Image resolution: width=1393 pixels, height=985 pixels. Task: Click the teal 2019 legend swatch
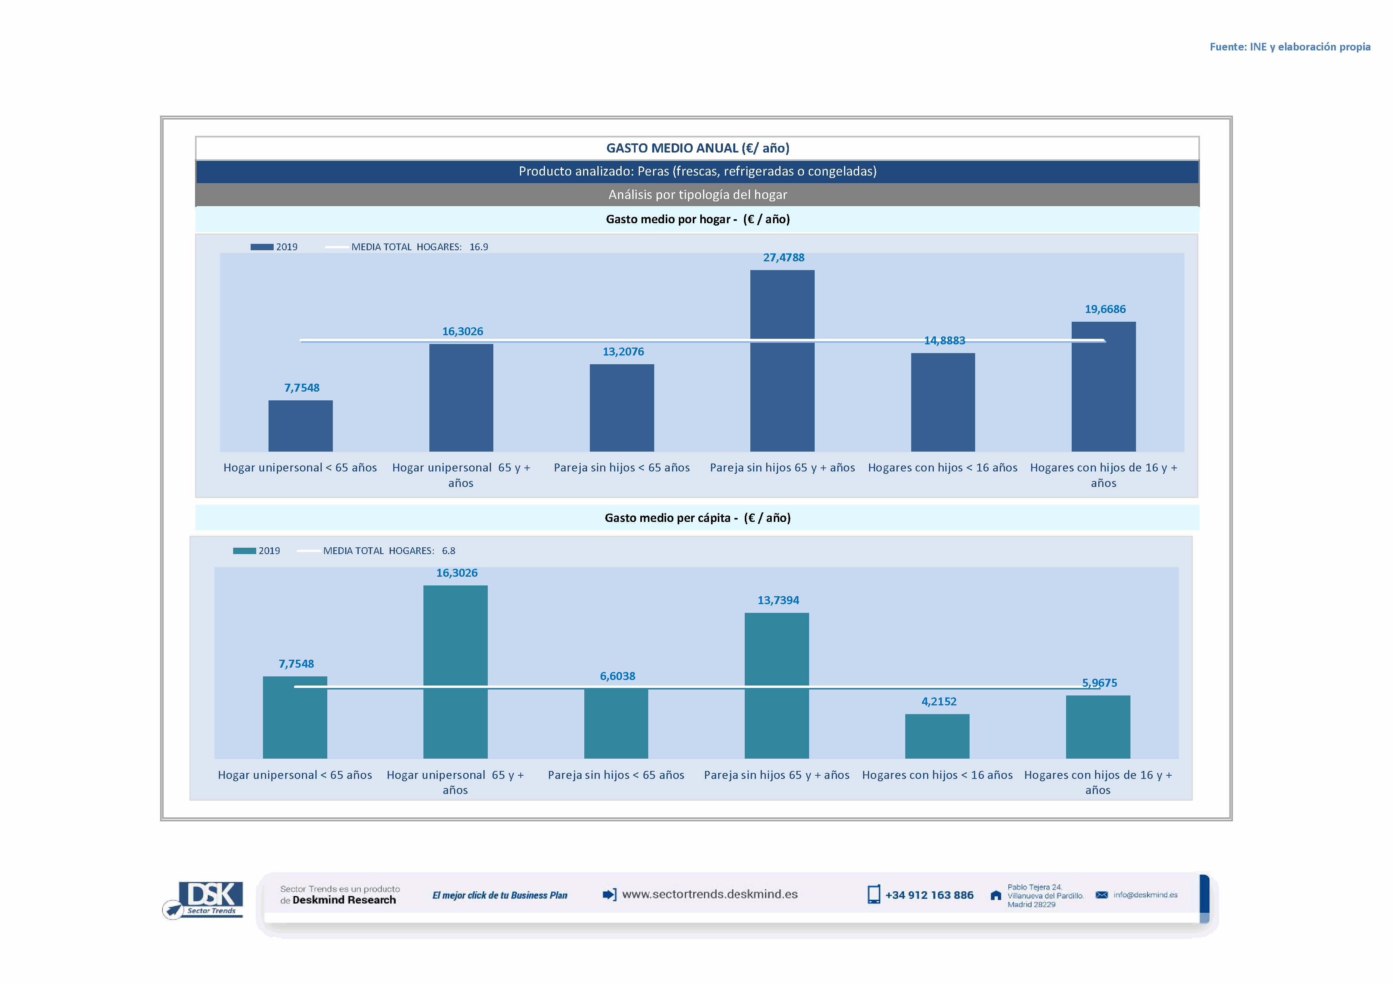pyautogui.click(x=244, y=551)
